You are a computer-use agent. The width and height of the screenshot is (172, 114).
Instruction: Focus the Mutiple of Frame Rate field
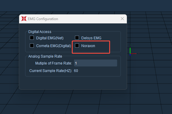tap(95, 63)
